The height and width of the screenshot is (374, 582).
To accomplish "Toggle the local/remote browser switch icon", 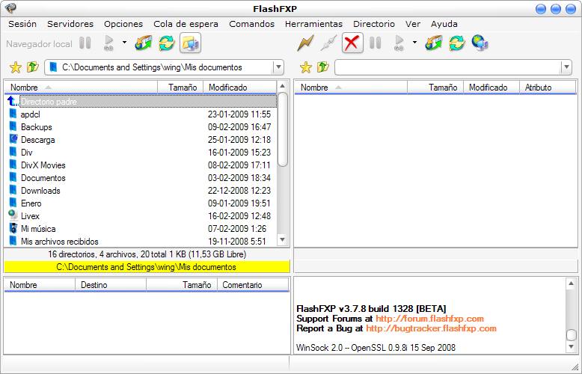I will point(190,43).
